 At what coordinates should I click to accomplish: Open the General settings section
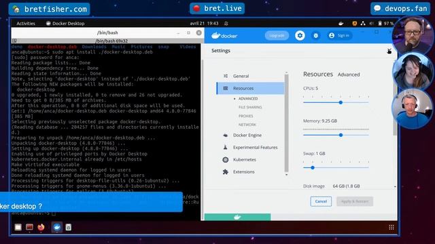[241, 76]
